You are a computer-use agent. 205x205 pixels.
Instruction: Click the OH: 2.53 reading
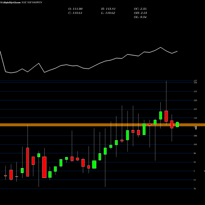coord(140,13)
